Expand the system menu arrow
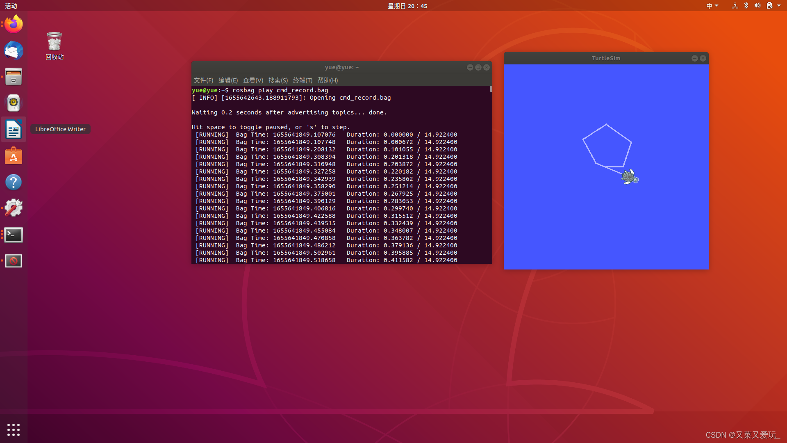This screenshot has width=787, height=443. click(x=779, y=6)
